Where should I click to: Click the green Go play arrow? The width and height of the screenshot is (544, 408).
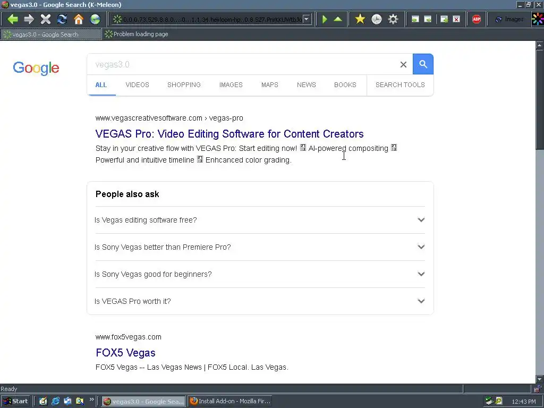[x=325, y=19]
